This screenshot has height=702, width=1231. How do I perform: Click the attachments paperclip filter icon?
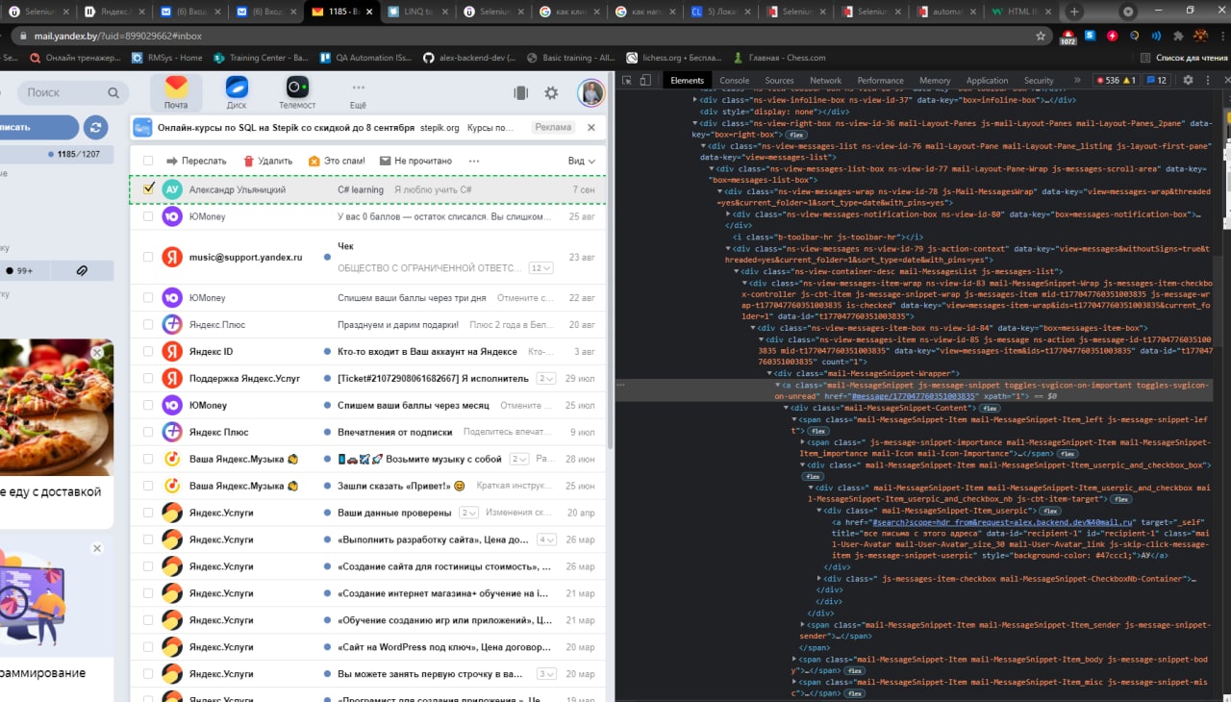click(x=83, y=270)
